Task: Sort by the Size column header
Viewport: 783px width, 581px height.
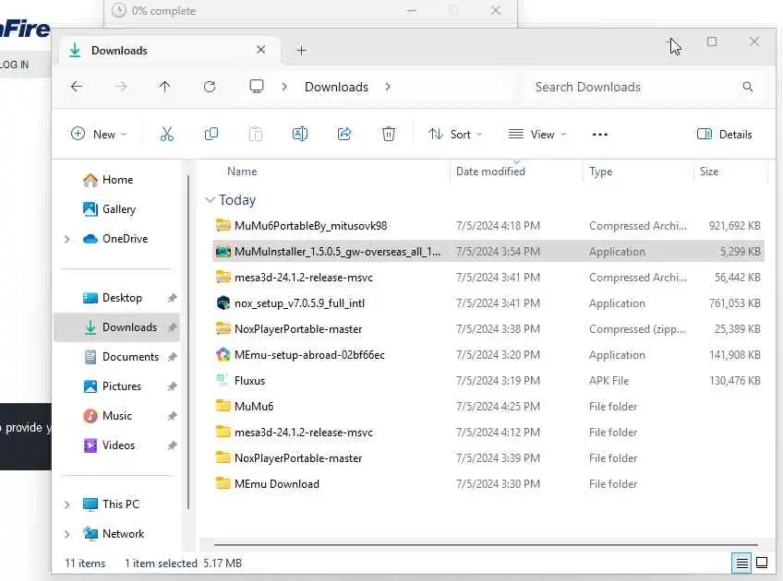Action: coord(709,172)
